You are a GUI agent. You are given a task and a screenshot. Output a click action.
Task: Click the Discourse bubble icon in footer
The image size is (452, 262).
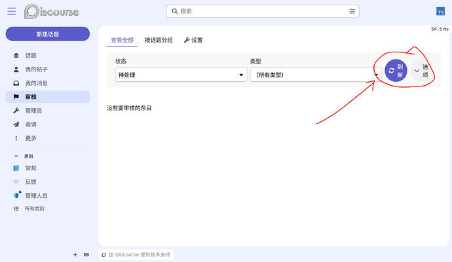[104, 255]
